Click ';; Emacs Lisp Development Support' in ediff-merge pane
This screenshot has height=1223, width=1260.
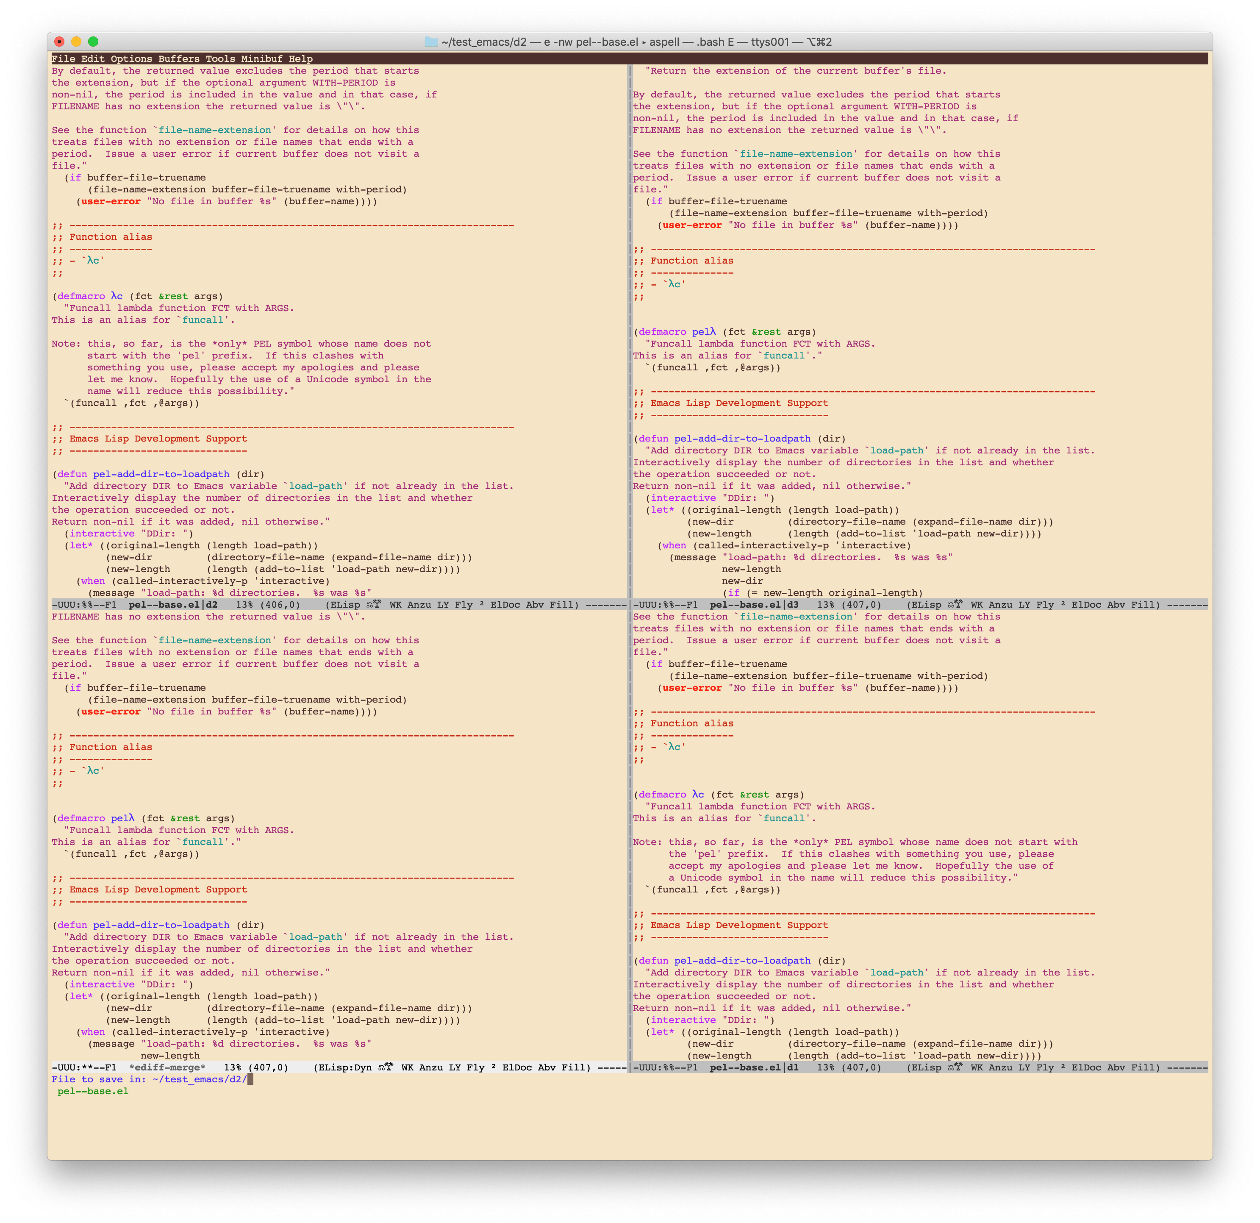pyautogui.click(x=149, y=889)
